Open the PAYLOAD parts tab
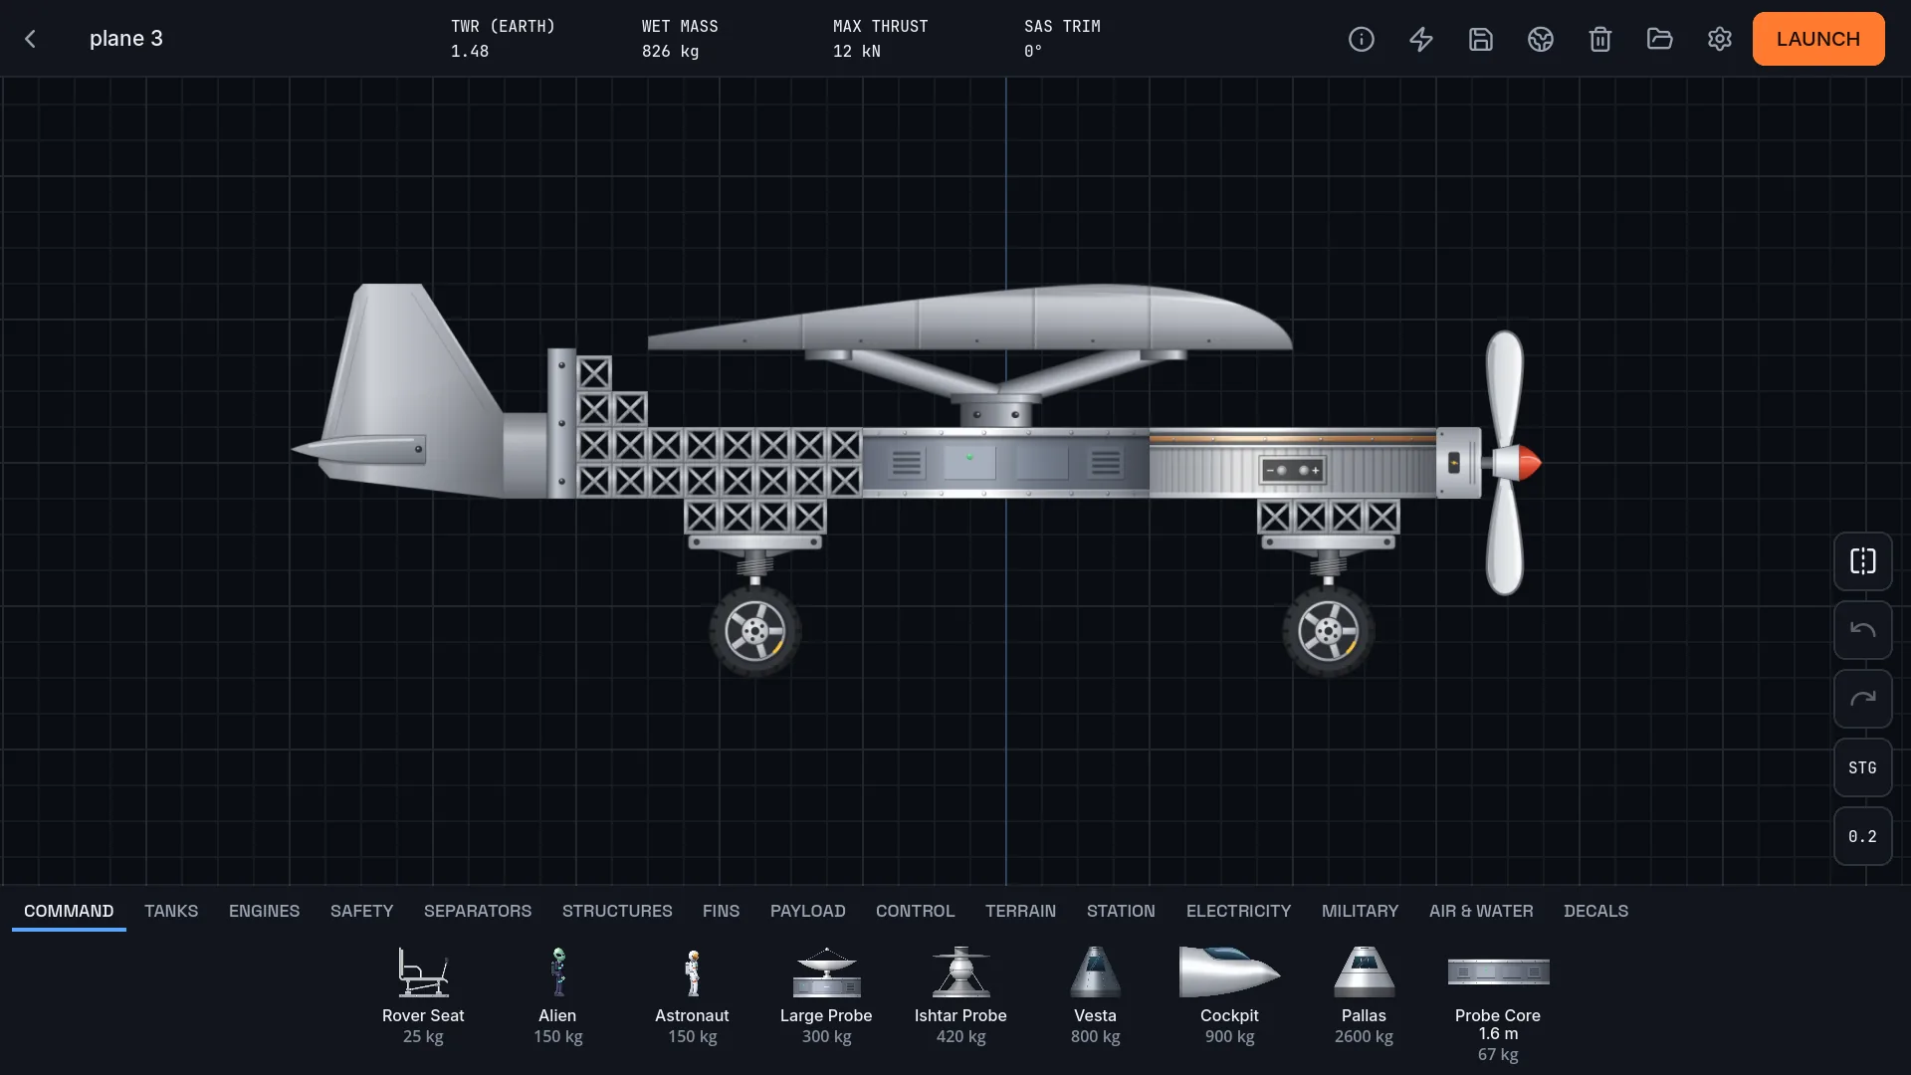Viewport: 1911px width, 1075px height. tap(807, 911)
